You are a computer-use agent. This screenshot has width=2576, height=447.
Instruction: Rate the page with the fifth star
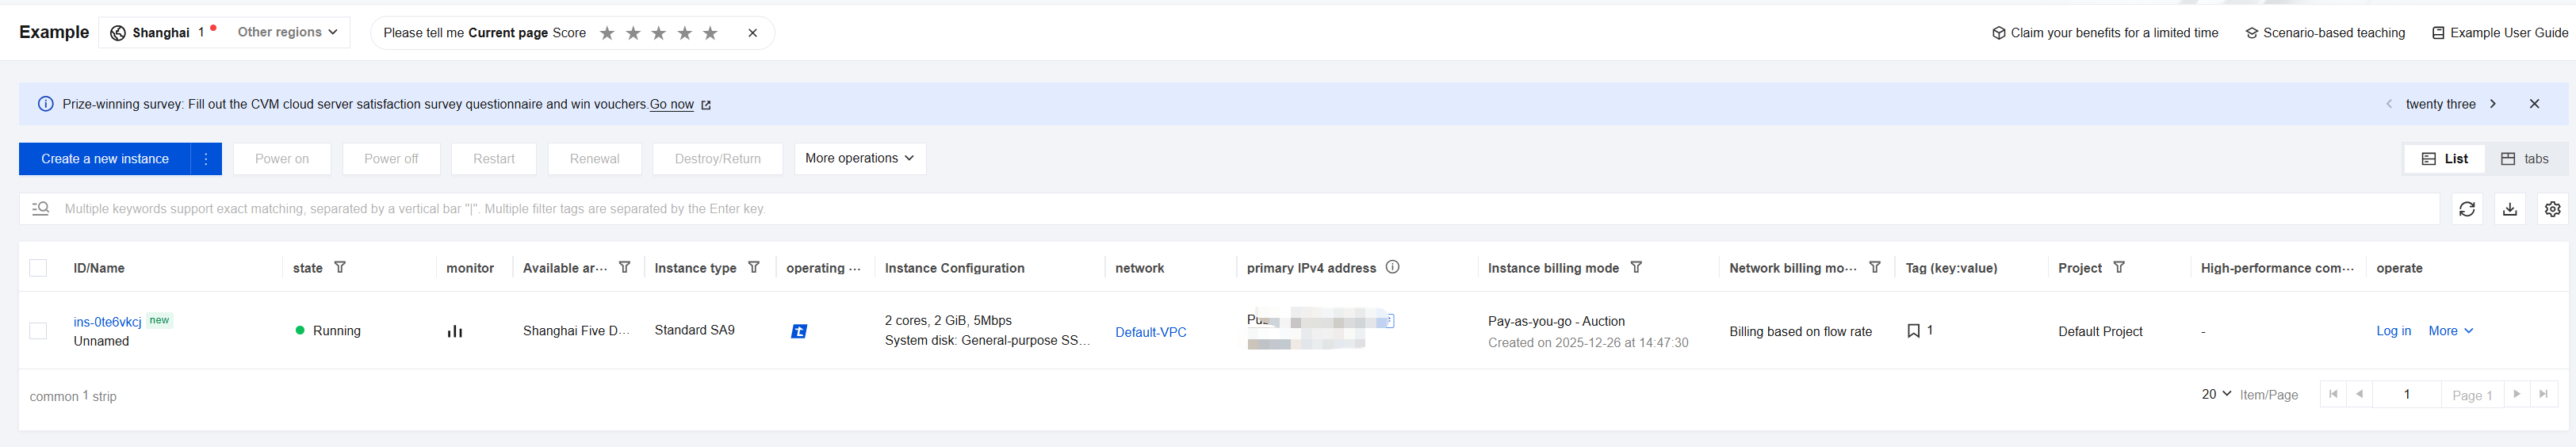click(x=711, y=33)
